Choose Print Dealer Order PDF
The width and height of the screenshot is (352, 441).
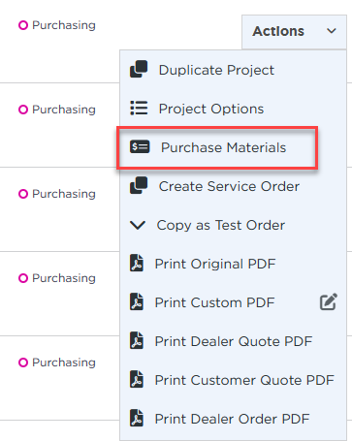pyautogui.click(x=232, y=419)
